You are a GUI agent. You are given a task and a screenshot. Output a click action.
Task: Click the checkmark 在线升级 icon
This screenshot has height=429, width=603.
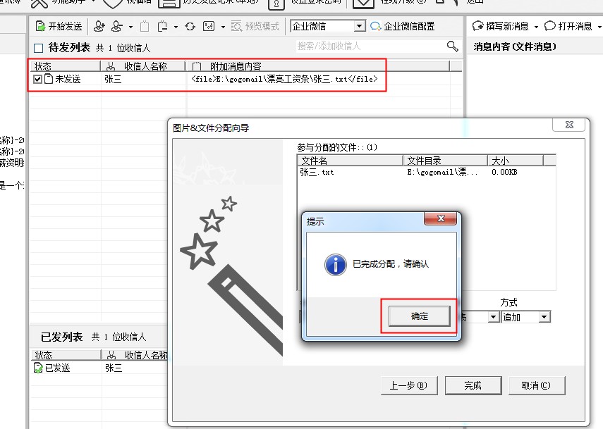[363, 4]
